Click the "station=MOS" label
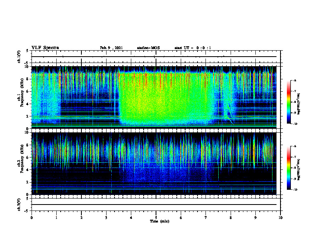 148,48
